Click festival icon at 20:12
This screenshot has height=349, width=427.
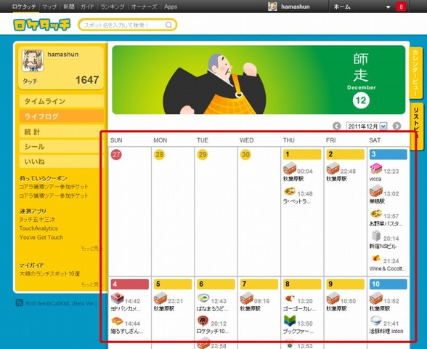point(203,321)
